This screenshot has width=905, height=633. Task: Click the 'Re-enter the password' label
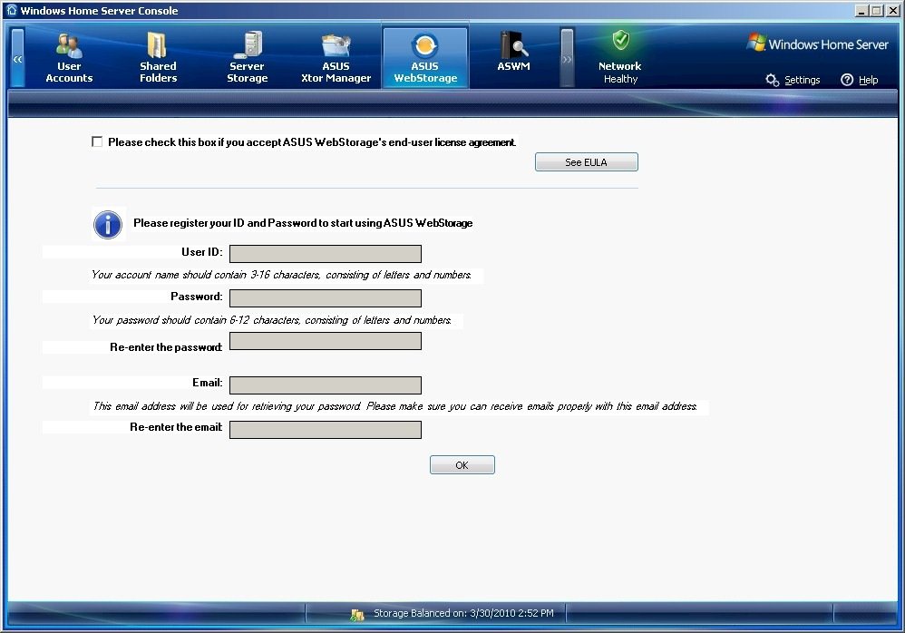[x=166, y=347]
